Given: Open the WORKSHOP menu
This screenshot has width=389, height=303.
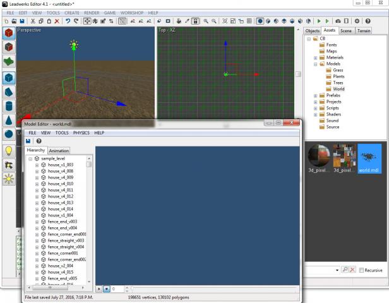Looking at the screenshot, I should [131, 13].
